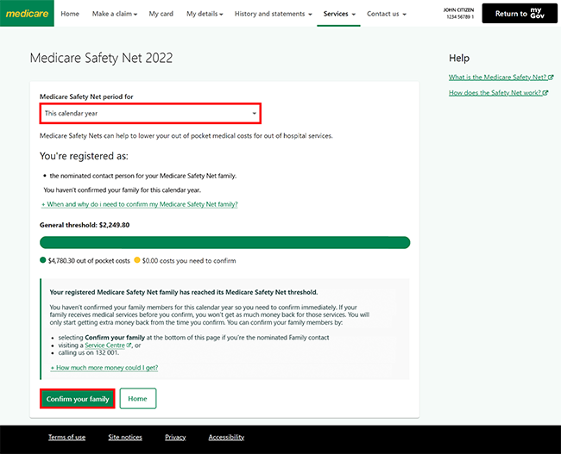Click Confirm your family button
This screenshot has height=454, width=561.
tap(78, 399)
